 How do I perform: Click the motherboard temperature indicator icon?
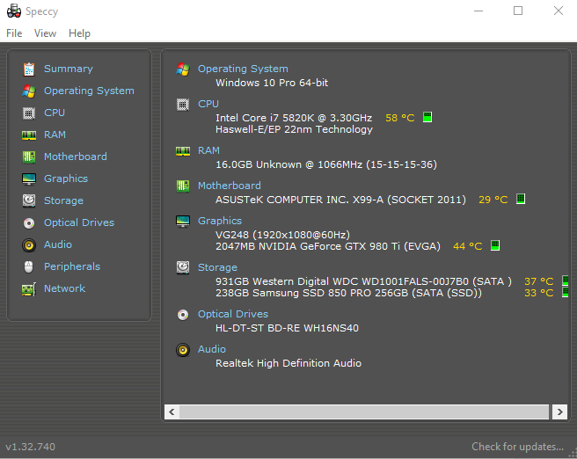click(521, 199)
